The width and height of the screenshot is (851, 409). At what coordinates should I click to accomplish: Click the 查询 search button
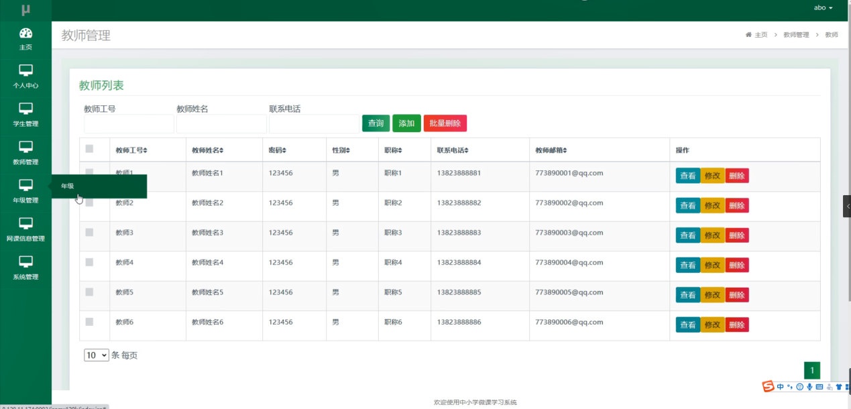376,123
